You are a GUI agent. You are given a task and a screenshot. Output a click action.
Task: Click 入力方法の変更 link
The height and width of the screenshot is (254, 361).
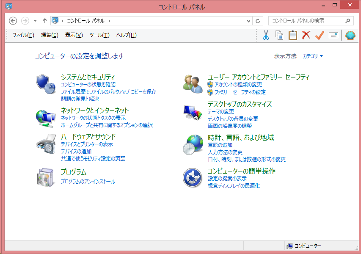(225, 152)
